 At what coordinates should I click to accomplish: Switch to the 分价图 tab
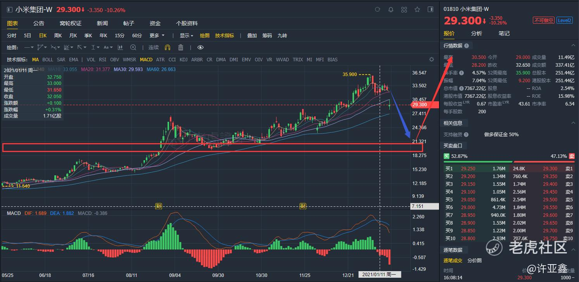coord(475,261)
